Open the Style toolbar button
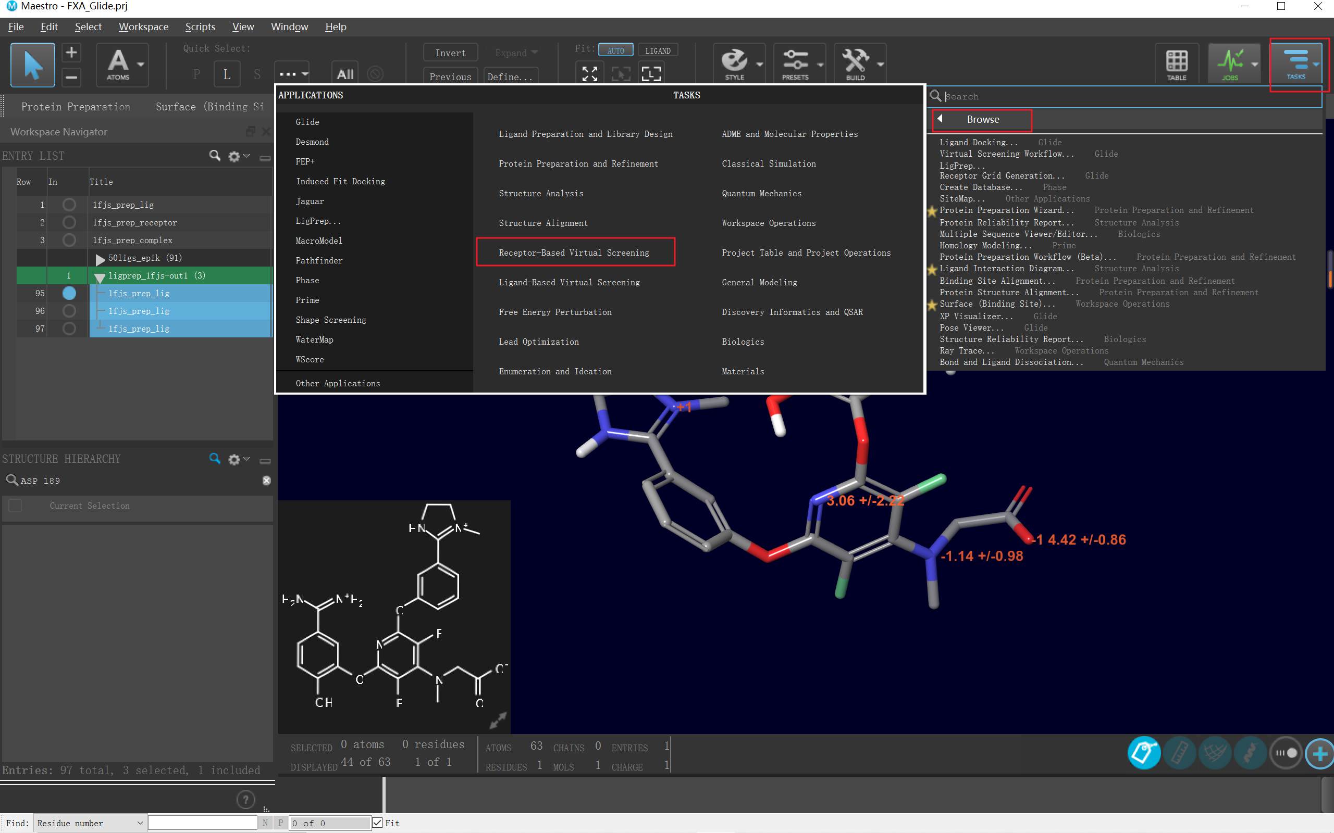The height and width of the screenshot is (833, 1334). [735, 63]
